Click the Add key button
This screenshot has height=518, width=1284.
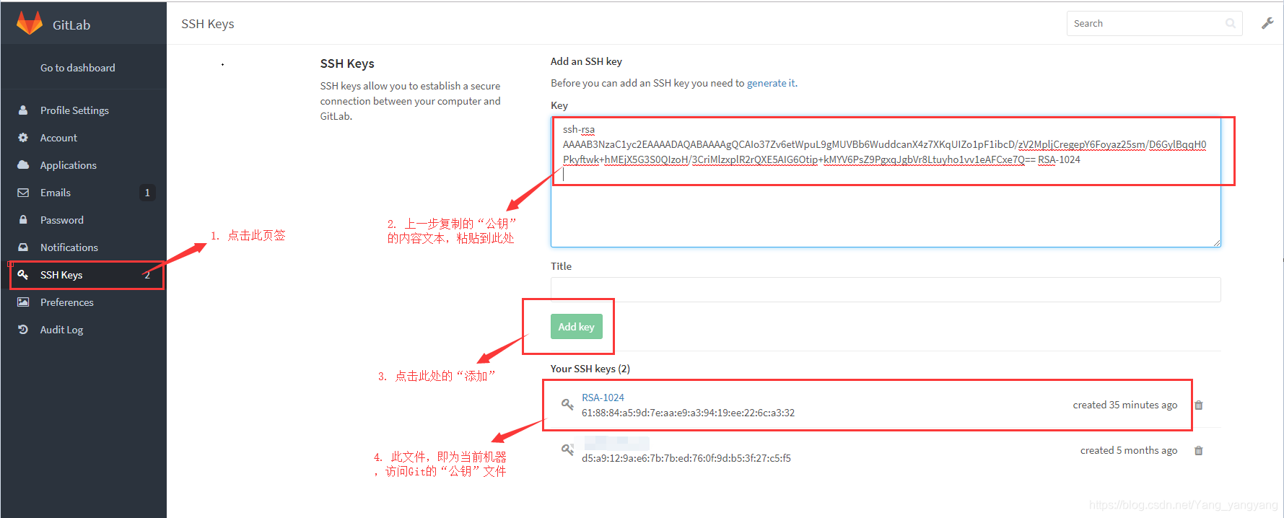[576, 327]
